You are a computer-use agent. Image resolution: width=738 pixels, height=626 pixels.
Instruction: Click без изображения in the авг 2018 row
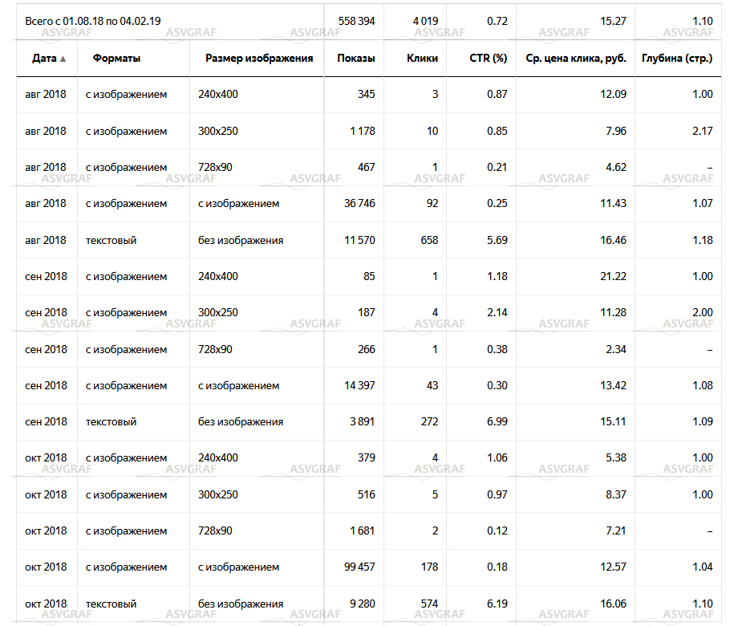point(241,241)
